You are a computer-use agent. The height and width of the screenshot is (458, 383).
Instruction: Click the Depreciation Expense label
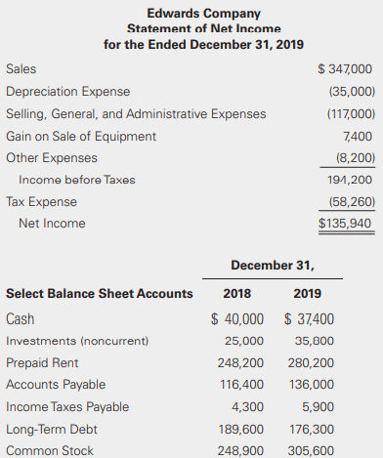click(68, 92)
